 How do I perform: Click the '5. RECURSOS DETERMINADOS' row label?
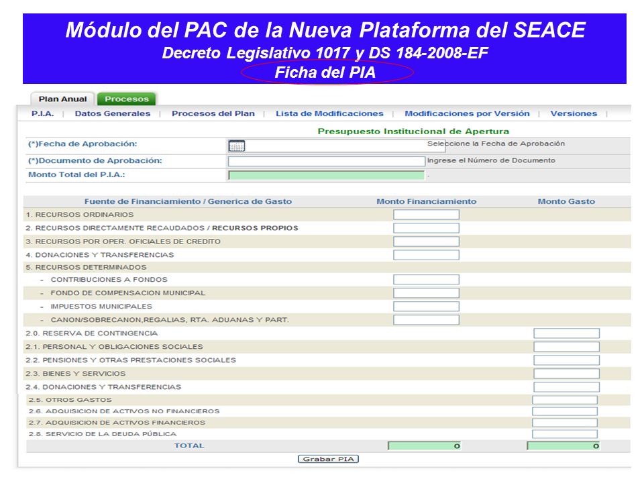click(x=86, y=268)
